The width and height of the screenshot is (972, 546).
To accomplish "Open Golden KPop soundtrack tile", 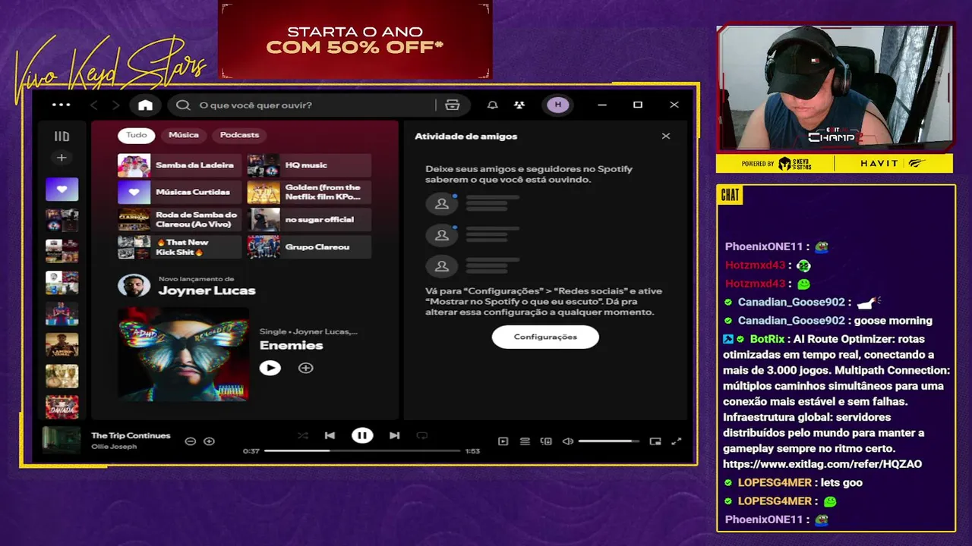I will pyautogui.click(x=309, y=193).
